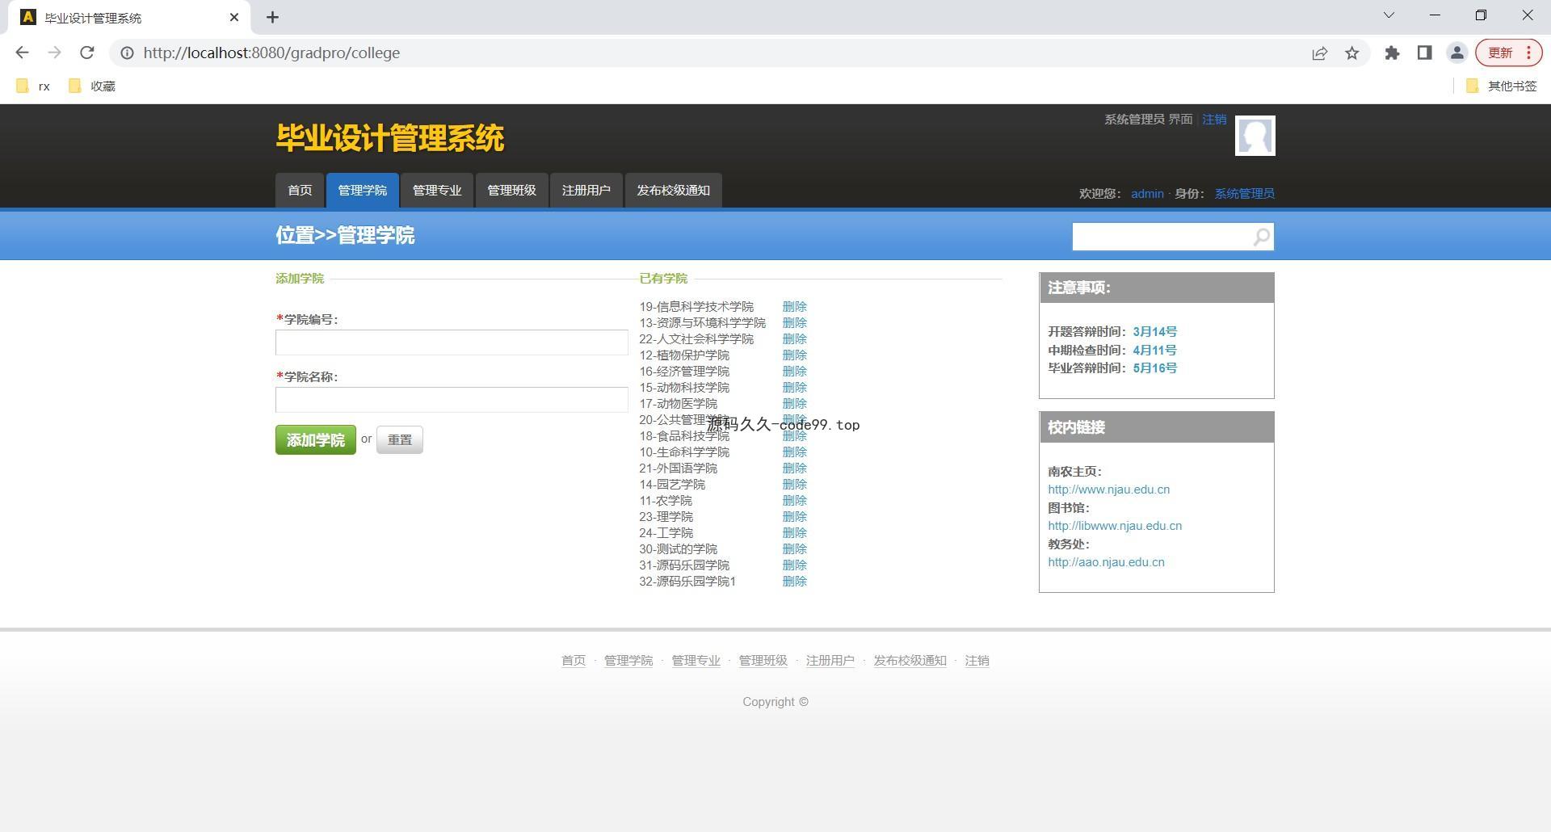Viewport: 1551px width, 832px height.
Task: Click the 系统管理员 identity link
Action: (x=1244, y=194)
